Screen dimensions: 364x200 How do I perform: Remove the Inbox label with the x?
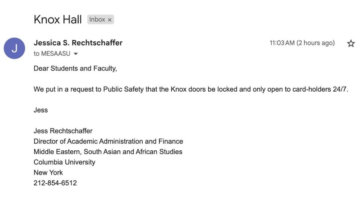coord(110,20)
